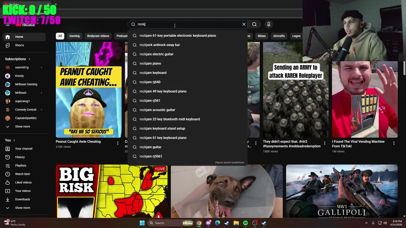Open the Peanut Caught Awie Cheating thumbnail
The image size is (406, 228).
coord(88,90)
